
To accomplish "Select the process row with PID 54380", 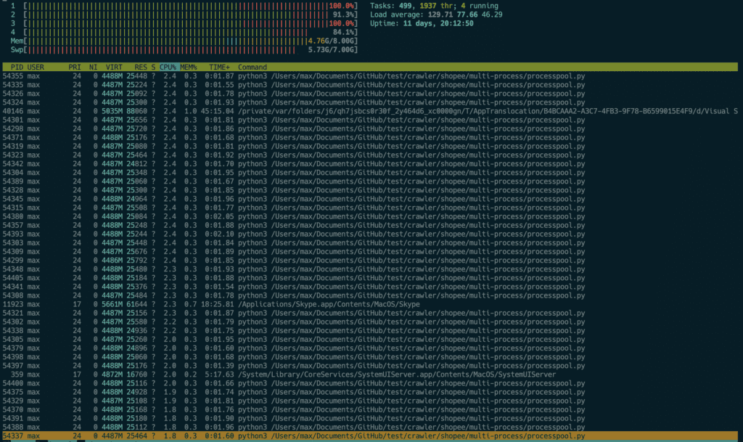I will (x=370, y=216).
